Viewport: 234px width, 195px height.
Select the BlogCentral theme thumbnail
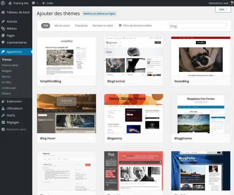click(x=133, y=57)
